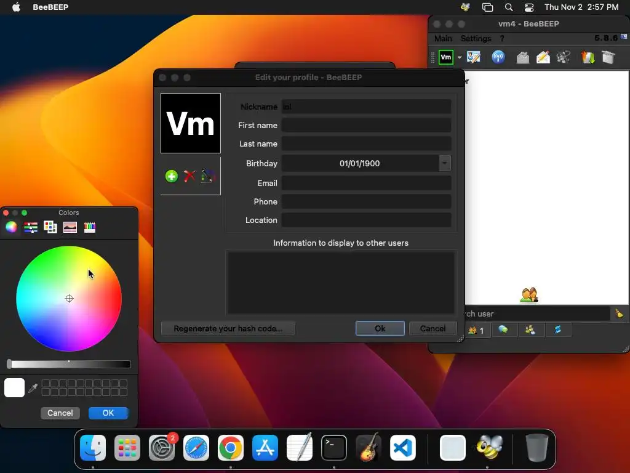Open Safari from the Dock
Viewport: 630px width, 473px height.
(x=196, y=448)
